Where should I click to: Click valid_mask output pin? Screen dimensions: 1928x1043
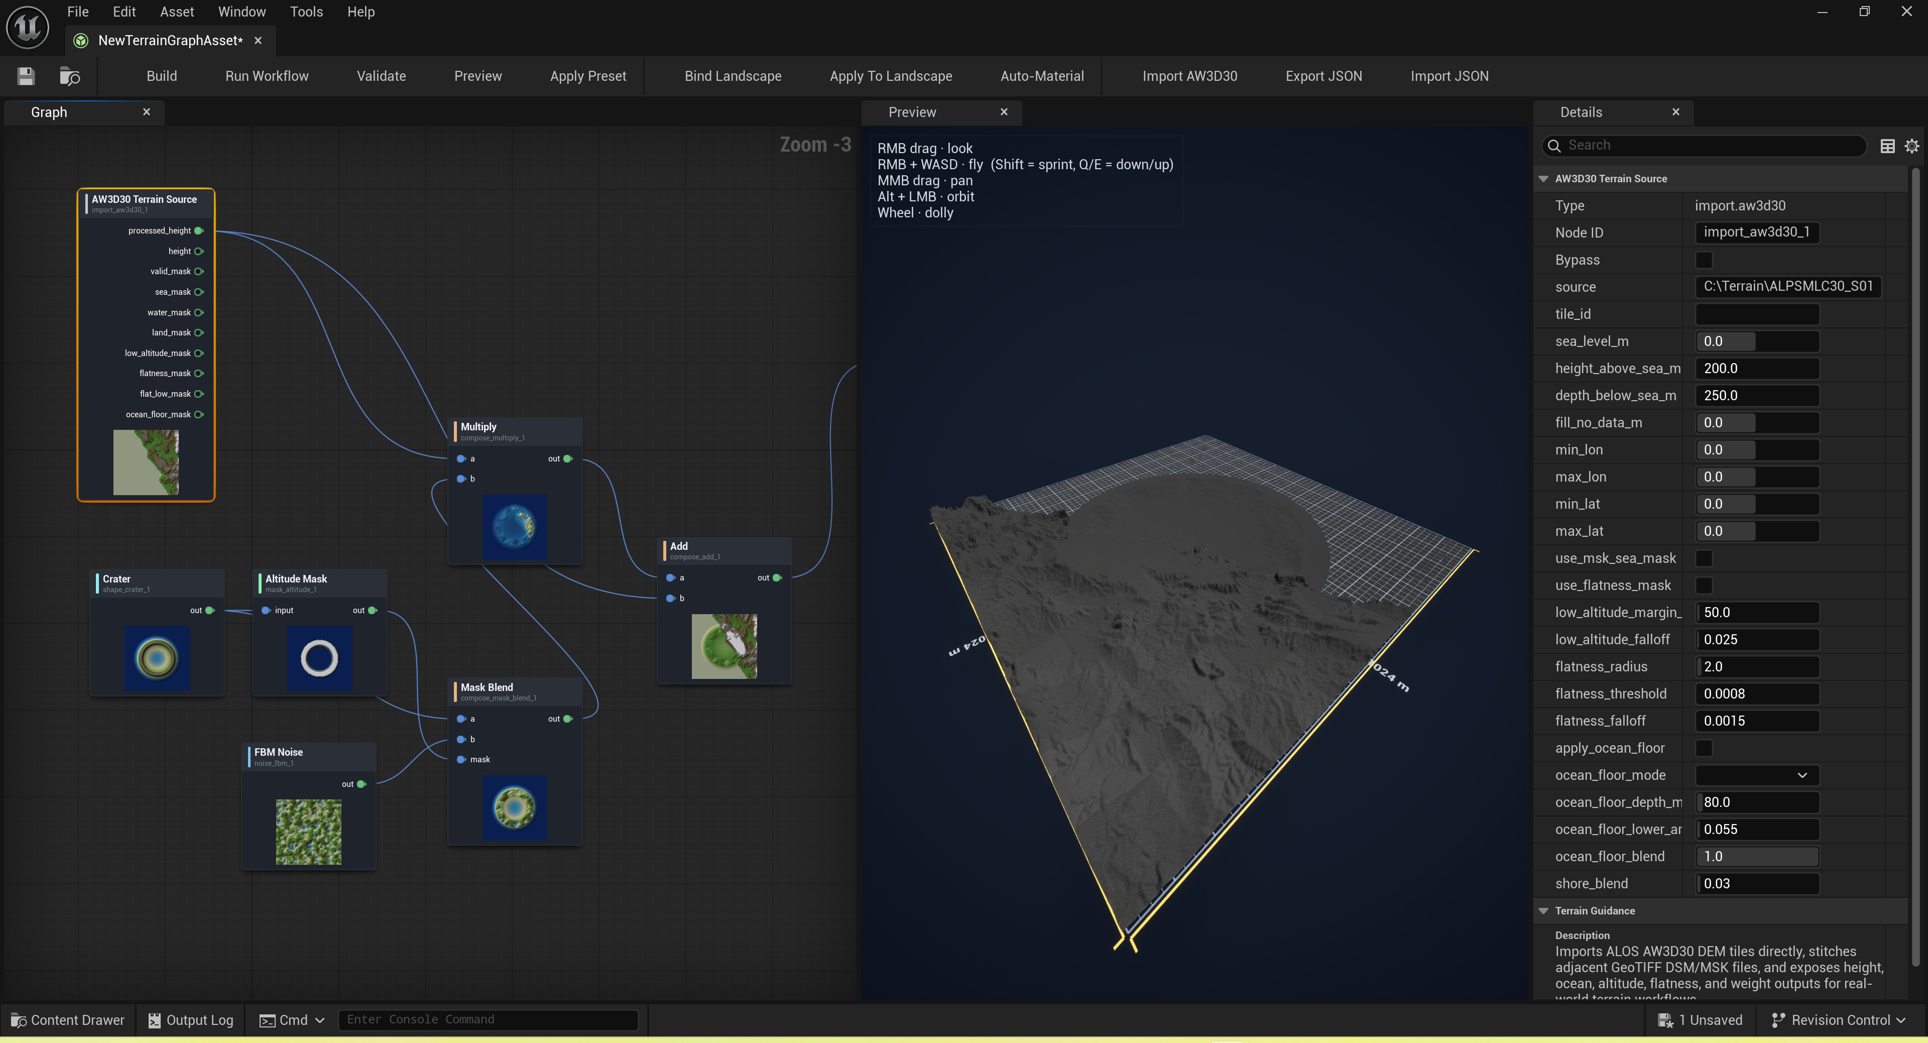click(199, 271)
